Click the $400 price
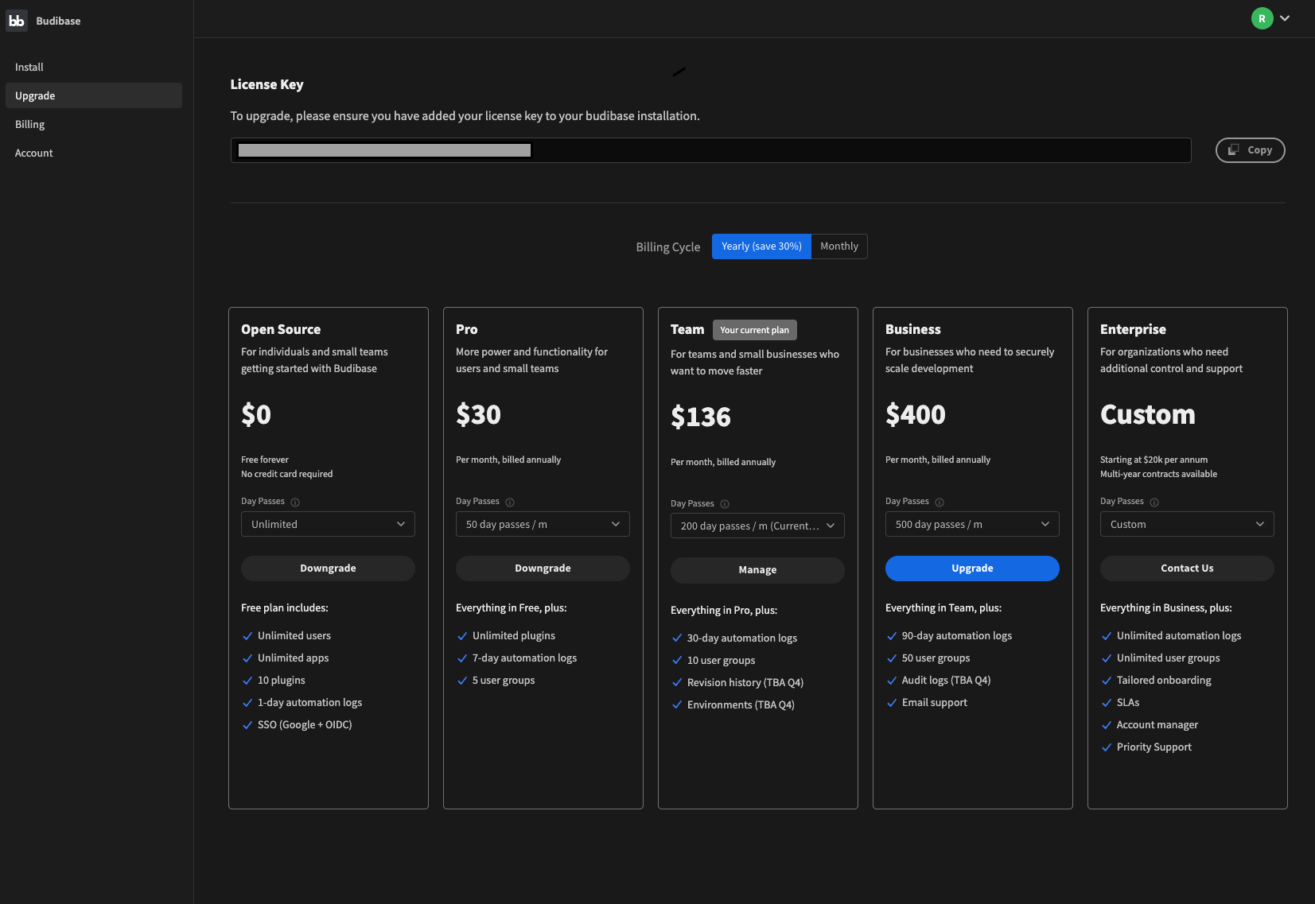Image resolution: width=1315 pixels, height=904 pixels. coord(916,414)
